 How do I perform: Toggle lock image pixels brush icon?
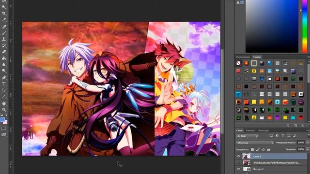point(258,149)
